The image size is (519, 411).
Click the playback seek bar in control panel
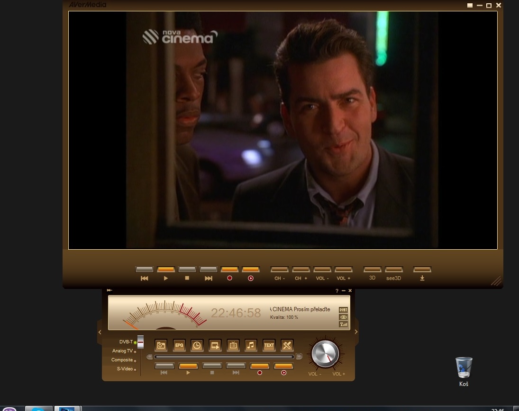[224, 357]
